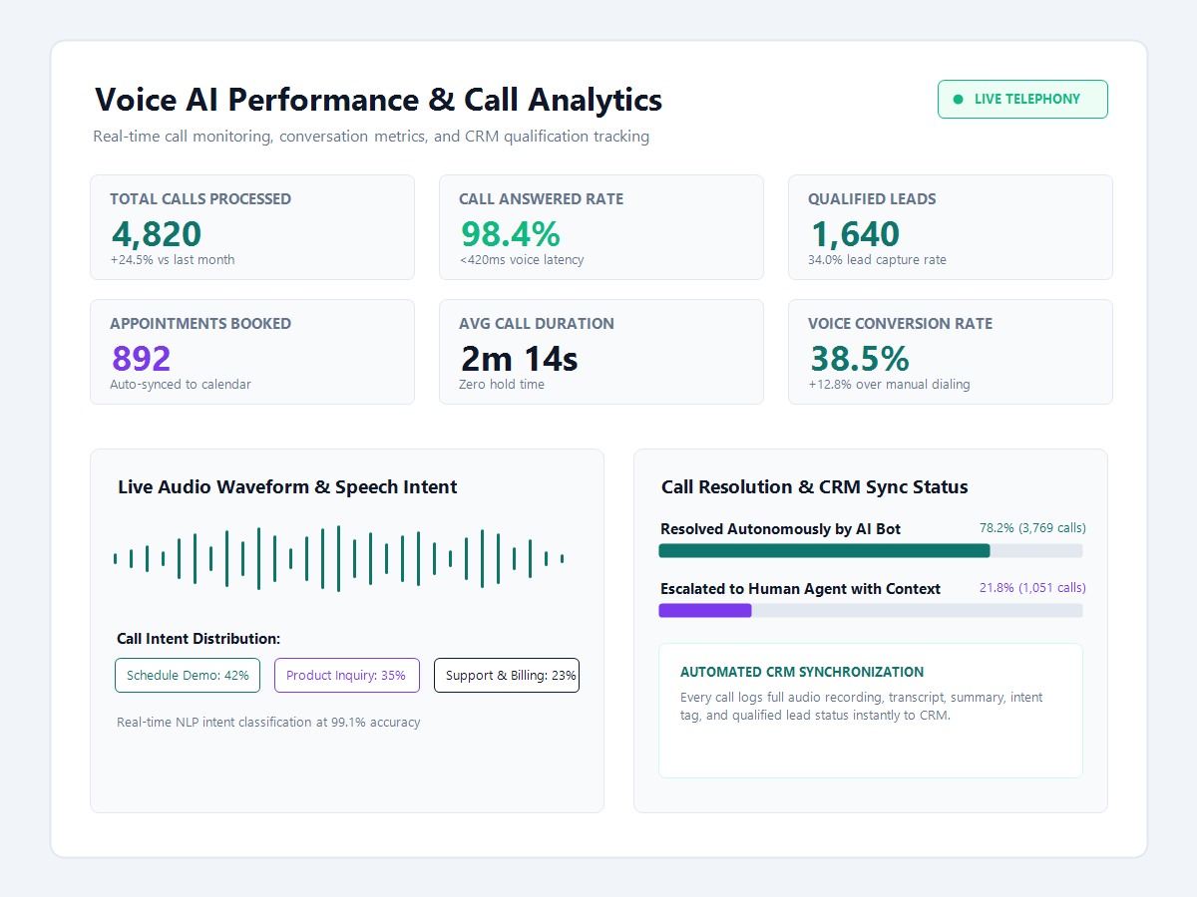
Task: Open the Appointments Booked card
Action: [252, 352]
